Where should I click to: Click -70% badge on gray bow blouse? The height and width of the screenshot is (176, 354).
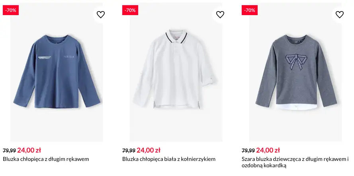pos(250,10)
